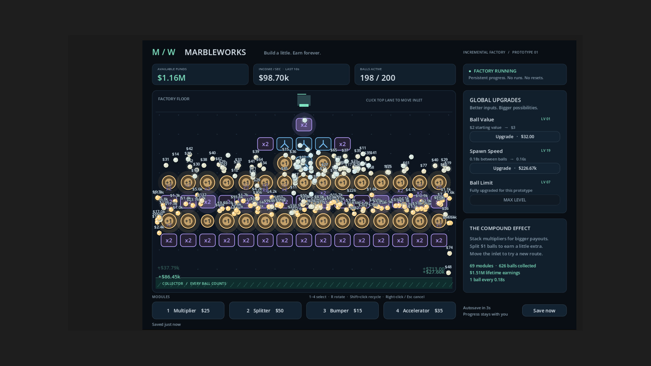Click '69 modules · 626 balls collected' text

click(503, 266)
